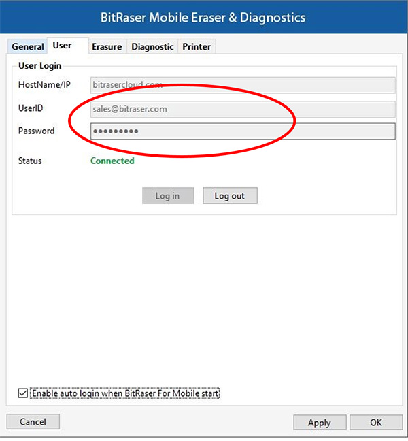Open the Erasure tab

point(107,46)
